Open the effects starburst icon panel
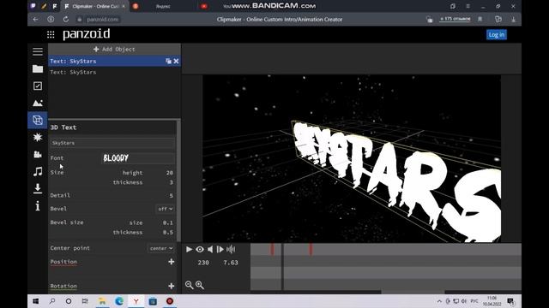This screenshot has width=549, height=308. point(38,137)
